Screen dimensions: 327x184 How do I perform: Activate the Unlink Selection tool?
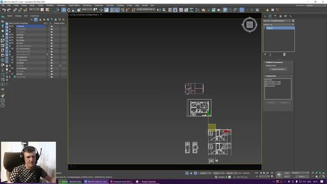tap(20, 10)
